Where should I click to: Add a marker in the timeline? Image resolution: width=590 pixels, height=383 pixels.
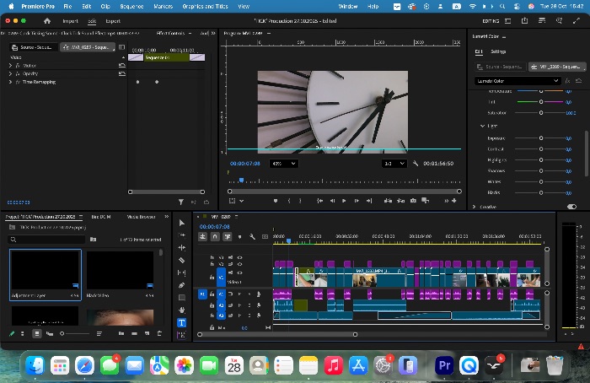[239, 236]
